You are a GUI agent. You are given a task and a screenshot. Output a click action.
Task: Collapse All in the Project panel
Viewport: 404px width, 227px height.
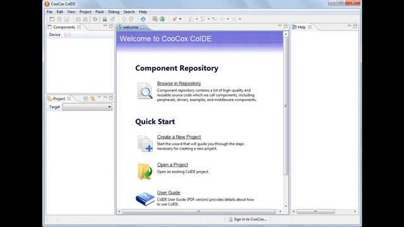tap(86, 98)
